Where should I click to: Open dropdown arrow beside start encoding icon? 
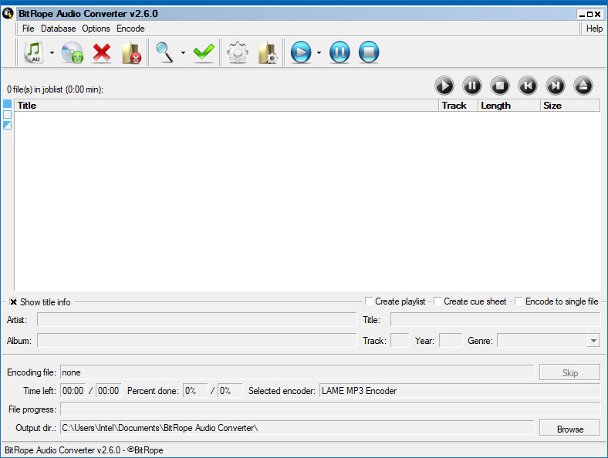(x=319, y=53)
